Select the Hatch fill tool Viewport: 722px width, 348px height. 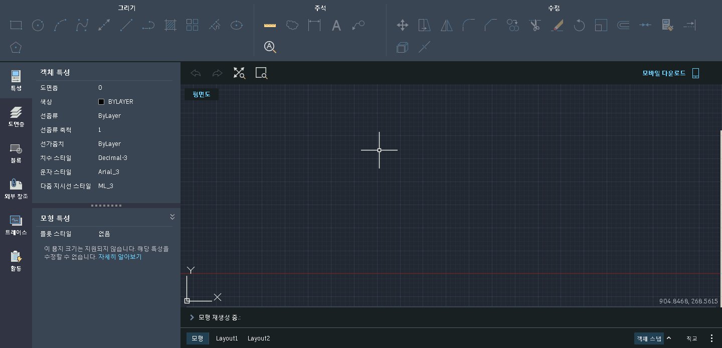pos(170,25)
